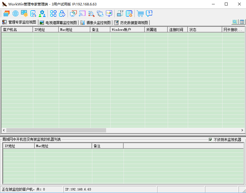Open the IP computer settings icon
The image size is (246, 193).
pyautogui.click(x=120, y=13)
